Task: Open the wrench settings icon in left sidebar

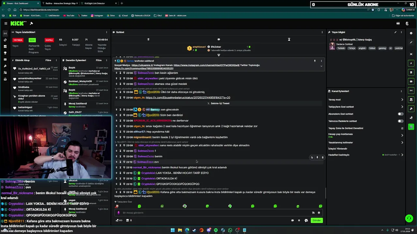Action: tap(5, 66)
